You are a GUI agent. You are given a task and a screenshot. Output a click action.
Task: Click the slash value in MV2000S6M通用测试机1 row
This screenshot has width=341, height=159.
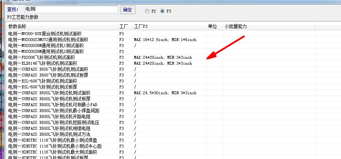coord(135,45)
